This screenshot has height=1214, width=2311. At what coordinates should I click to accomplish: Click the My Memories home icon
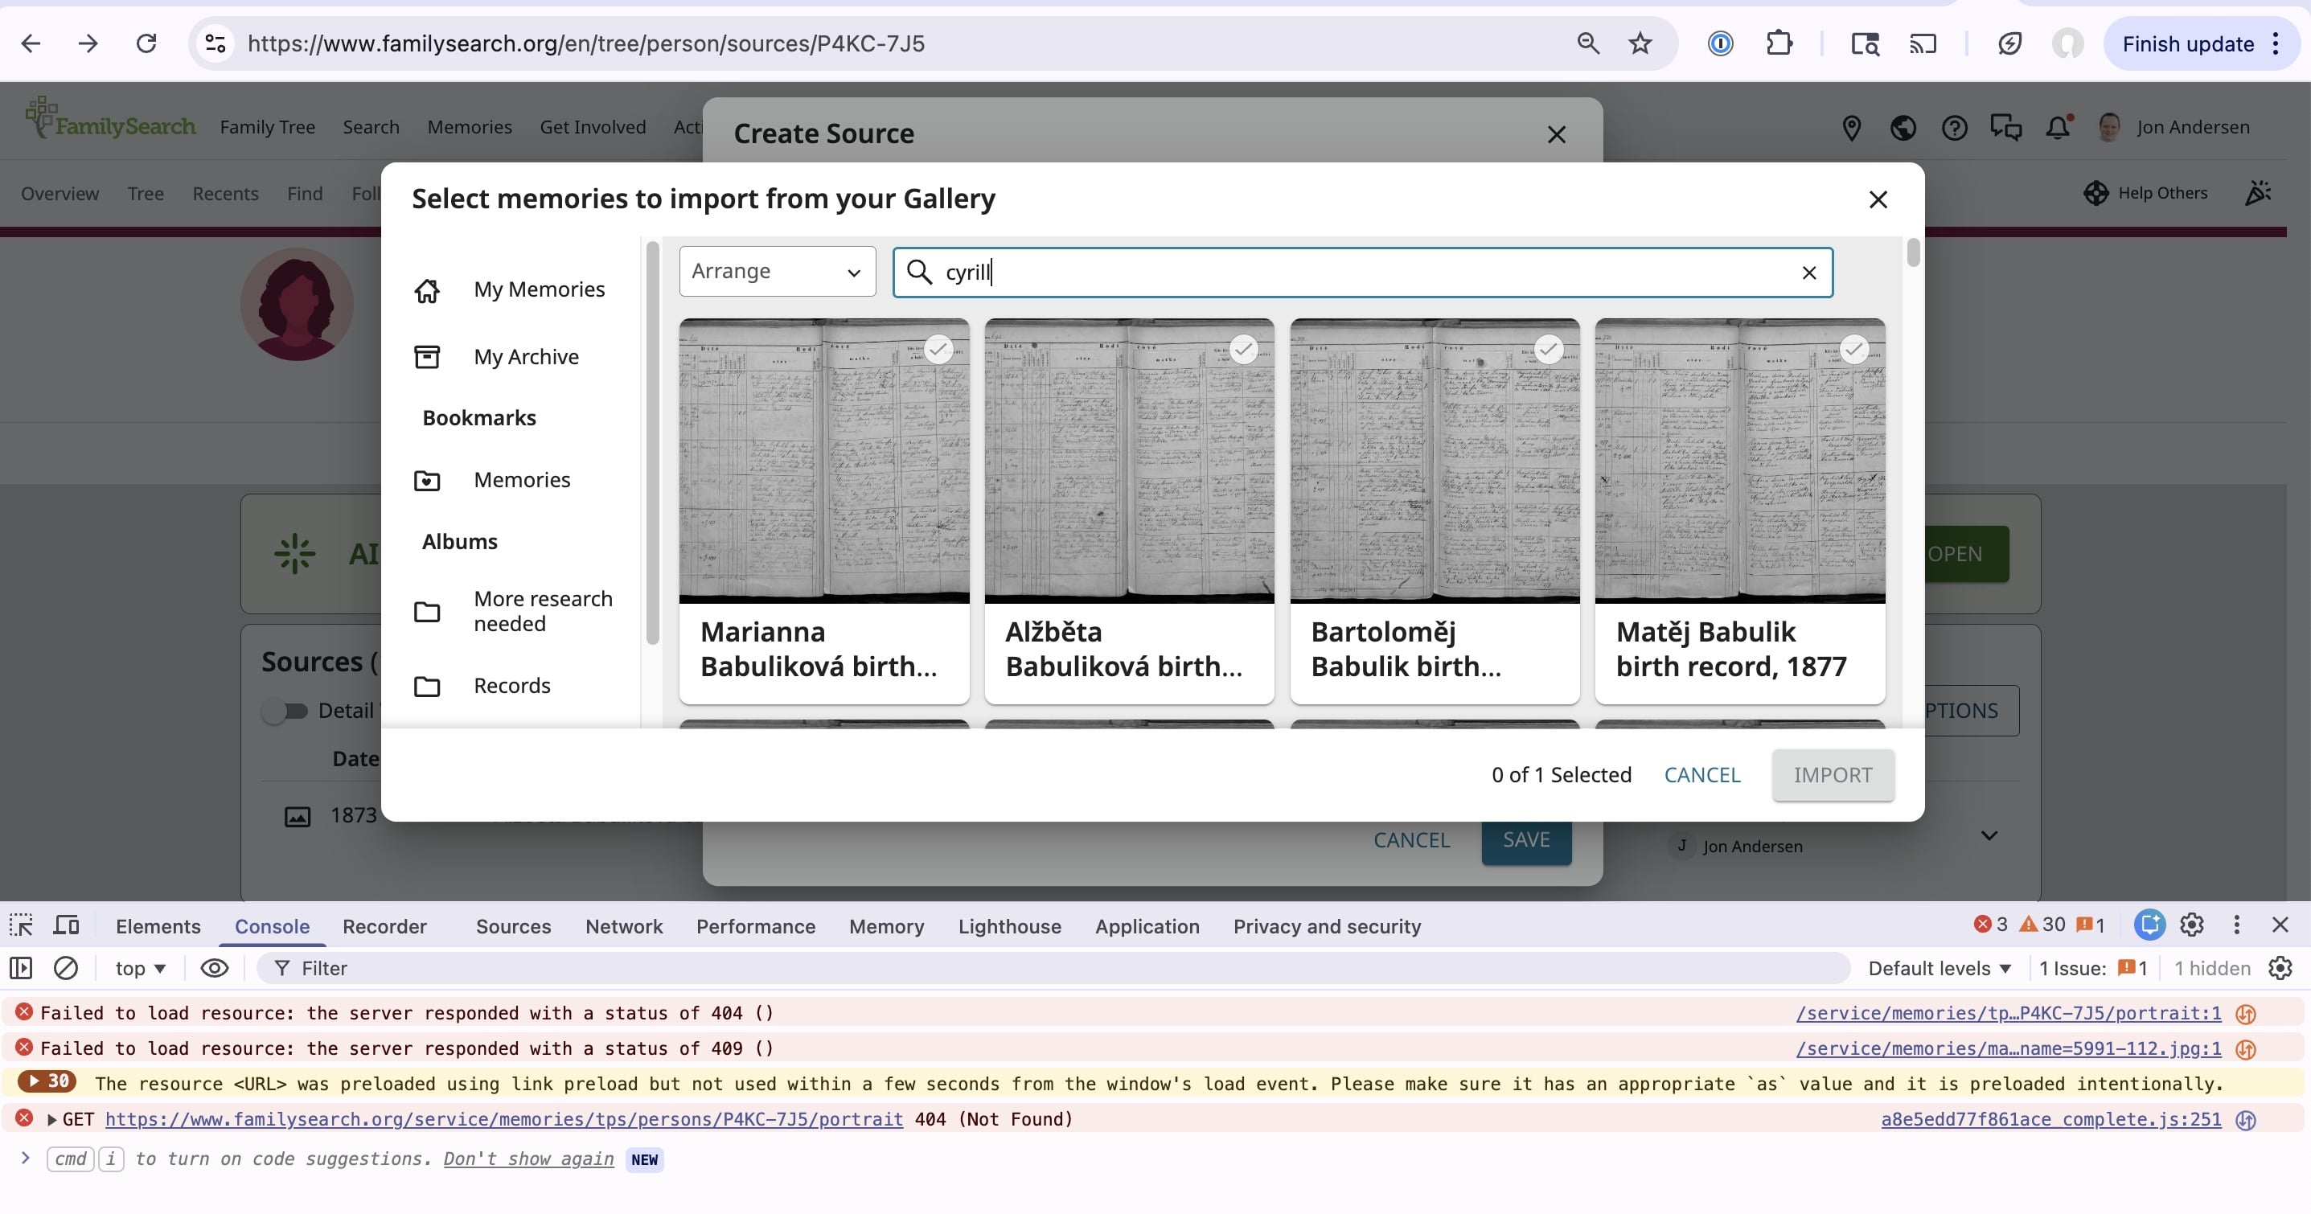427,291
